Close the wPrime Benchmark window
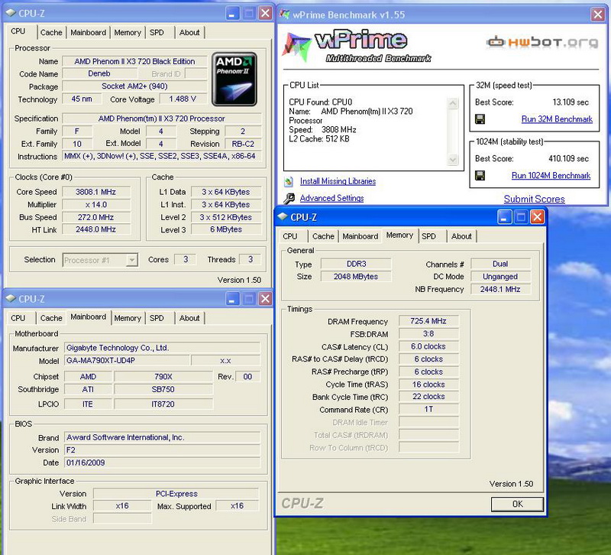Screen dimensions: 611x555 [597, 15]
